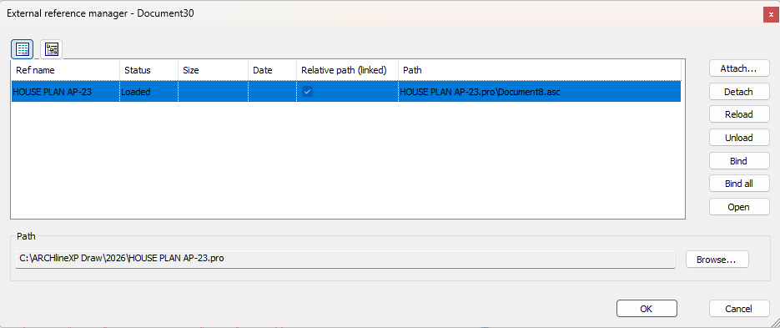Click the Path column header
The height and width of the screenshot is (328, 780).
click(540, 70)
